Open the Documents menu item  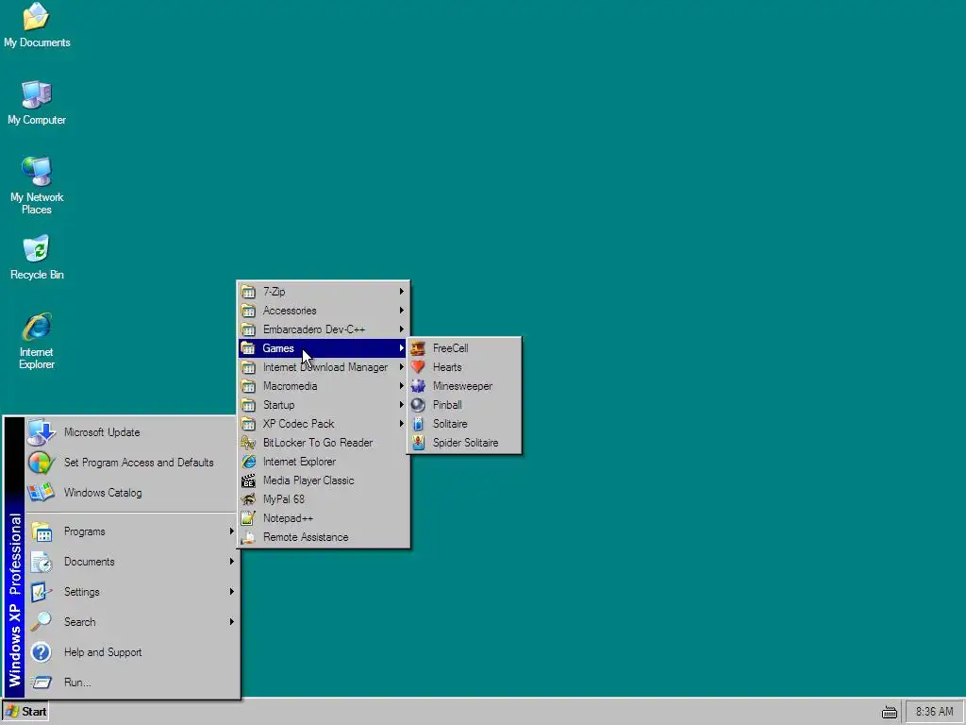131,562
